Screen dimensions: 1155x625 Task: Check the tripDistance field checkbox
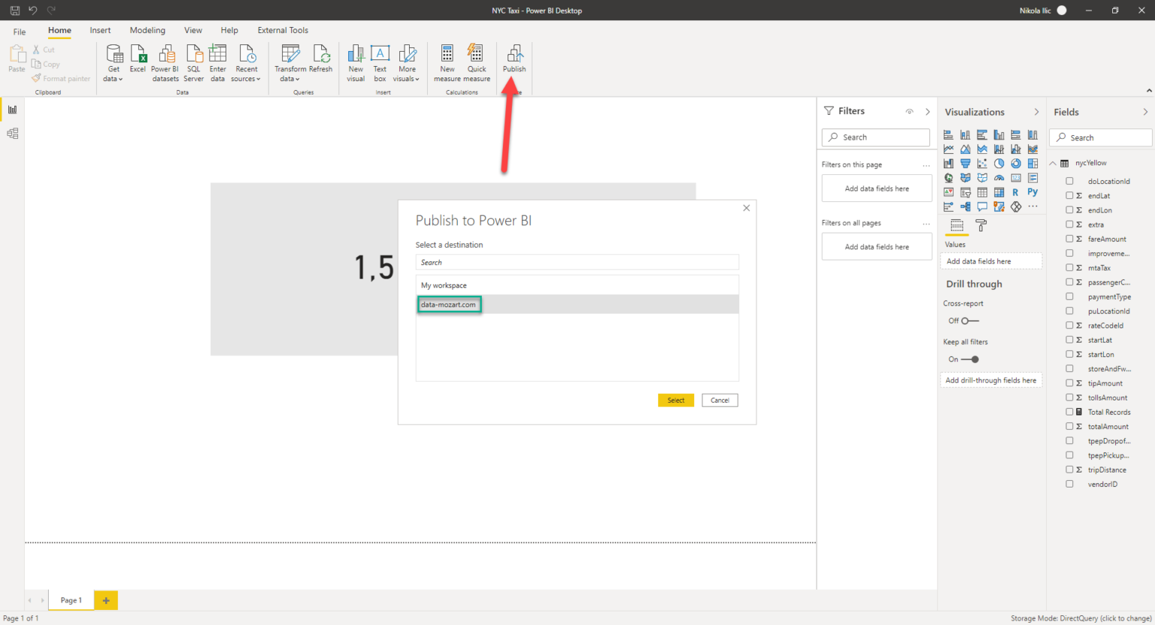[x=1069, y=469]
